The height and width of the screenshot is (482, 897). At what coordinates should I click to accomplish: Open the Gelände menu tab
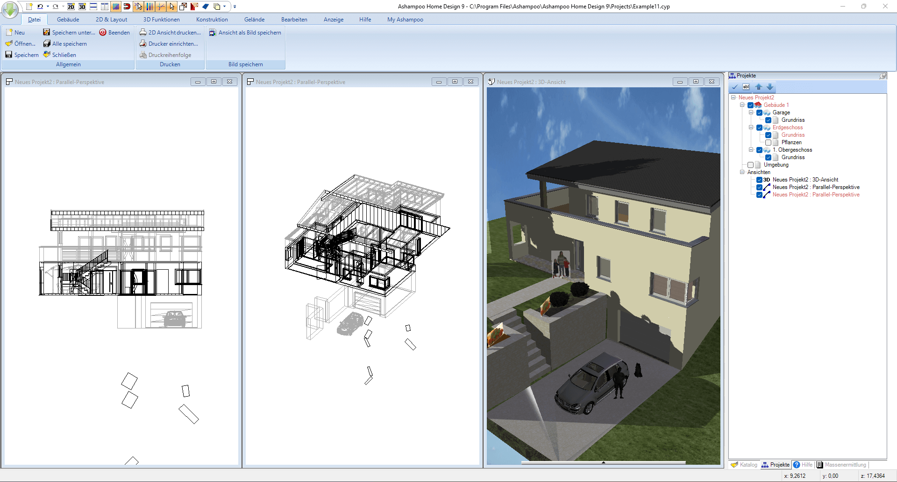[255, 20]
